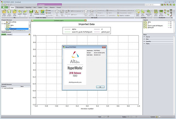
Task: Create a new Surface graph
Action: tap(43, 13)
